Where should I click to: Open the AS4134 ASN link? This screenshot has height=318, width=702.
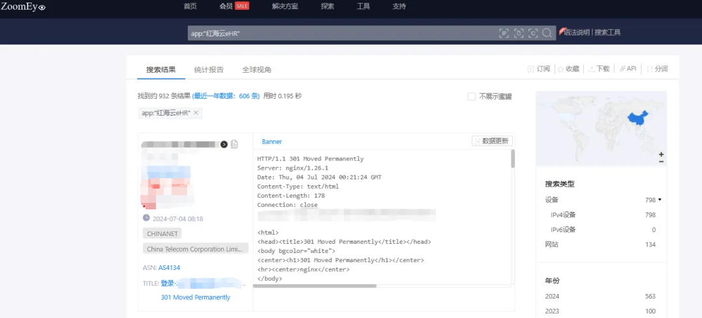(x=169, y=268)
